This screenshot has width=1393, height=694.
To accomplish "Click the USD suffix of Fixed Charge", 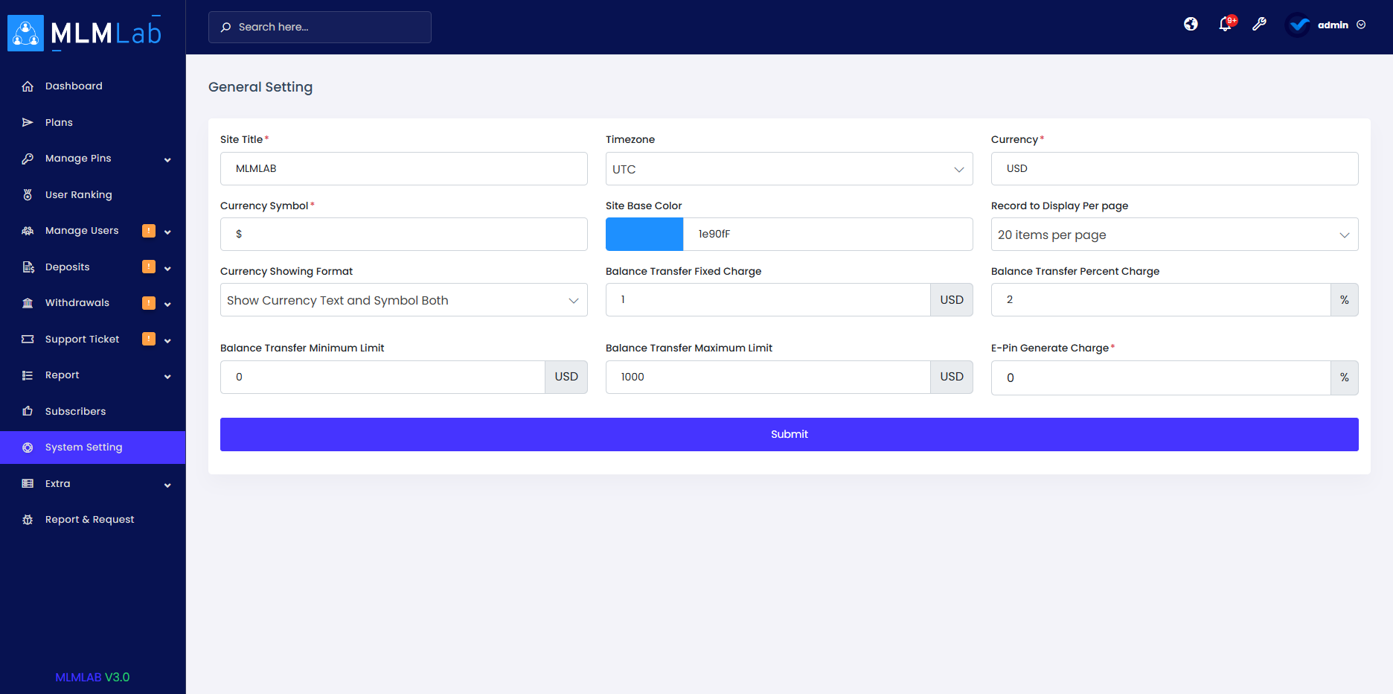I will tap(952, 300).
